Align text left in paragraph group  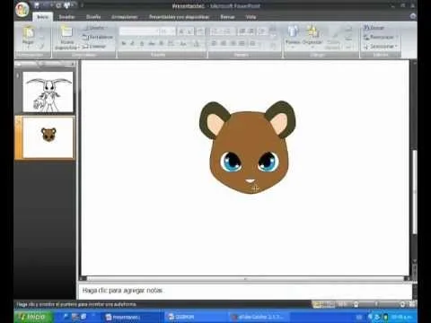214,44
